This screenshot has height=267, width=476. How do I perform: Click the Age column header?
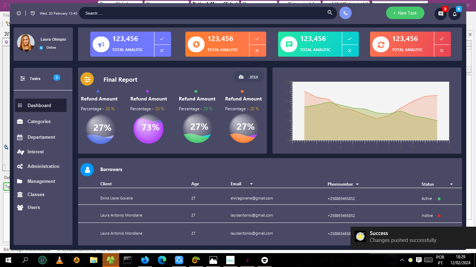(x=195, y=184)
